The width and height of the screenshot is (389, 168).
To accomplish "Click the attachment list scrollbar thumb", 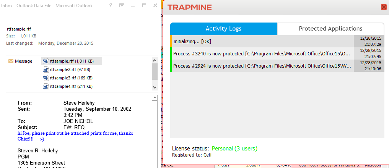I will [155, 72].
